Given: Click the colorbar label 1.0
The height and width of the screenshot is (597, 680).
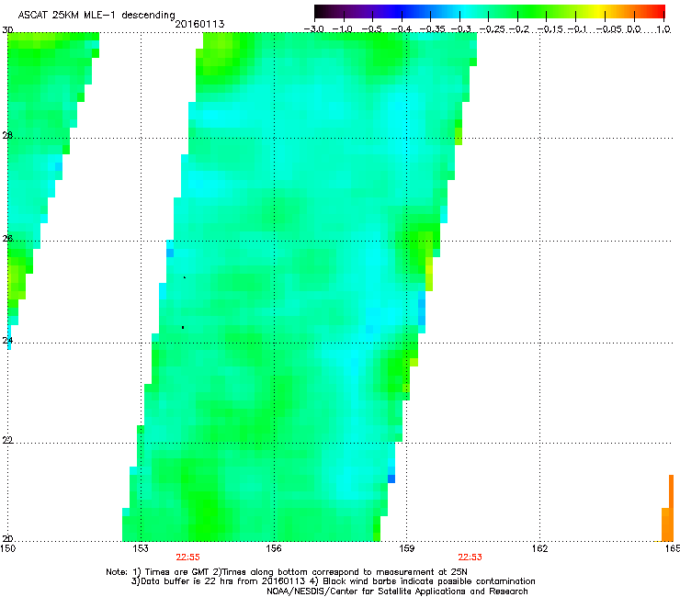Looking at the screenshot, I should click(663, 29).
